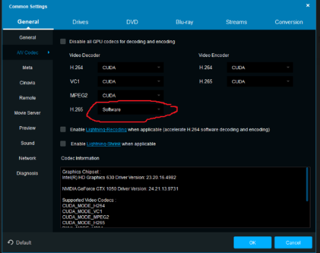This screenshot has width=320, height=253.
Task: Open the H.265 decoder dropdown set to Software
Action: click(131, 110)
